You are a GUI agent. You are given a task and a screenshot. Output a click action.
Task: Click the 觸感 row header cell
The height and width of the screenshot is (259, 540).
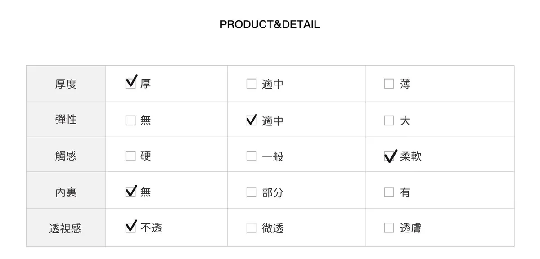coord(66,156)
